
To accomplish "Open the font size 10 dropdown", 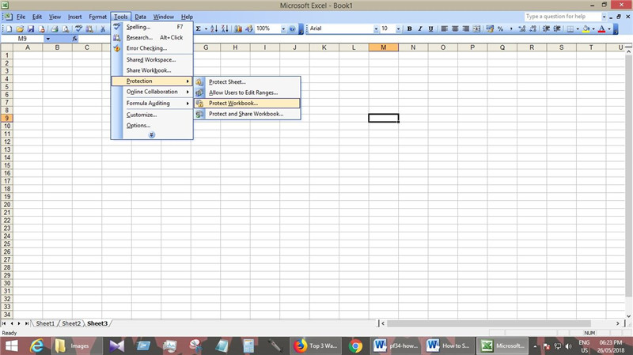I will (398, 28).
